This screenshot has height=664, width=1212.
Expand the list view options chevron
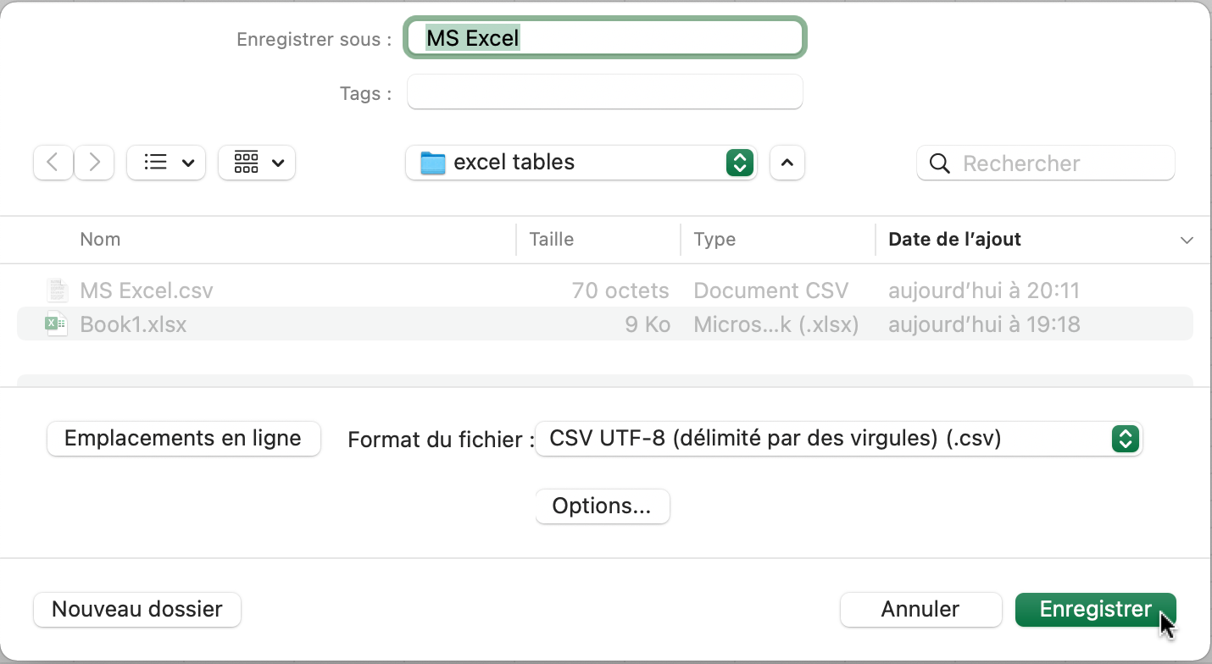coord(189,163)
